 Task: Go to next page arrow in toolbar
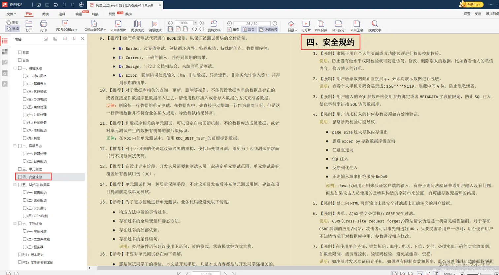(x=275, y=23)
